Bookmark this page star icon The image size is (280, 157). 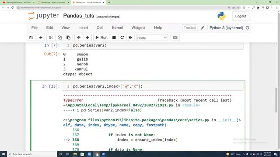[238, 8]
